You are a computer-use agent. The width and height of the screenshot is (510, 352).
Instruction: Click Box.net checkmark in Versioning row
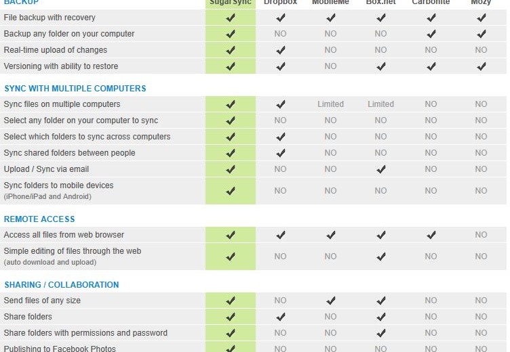[381, 66]
